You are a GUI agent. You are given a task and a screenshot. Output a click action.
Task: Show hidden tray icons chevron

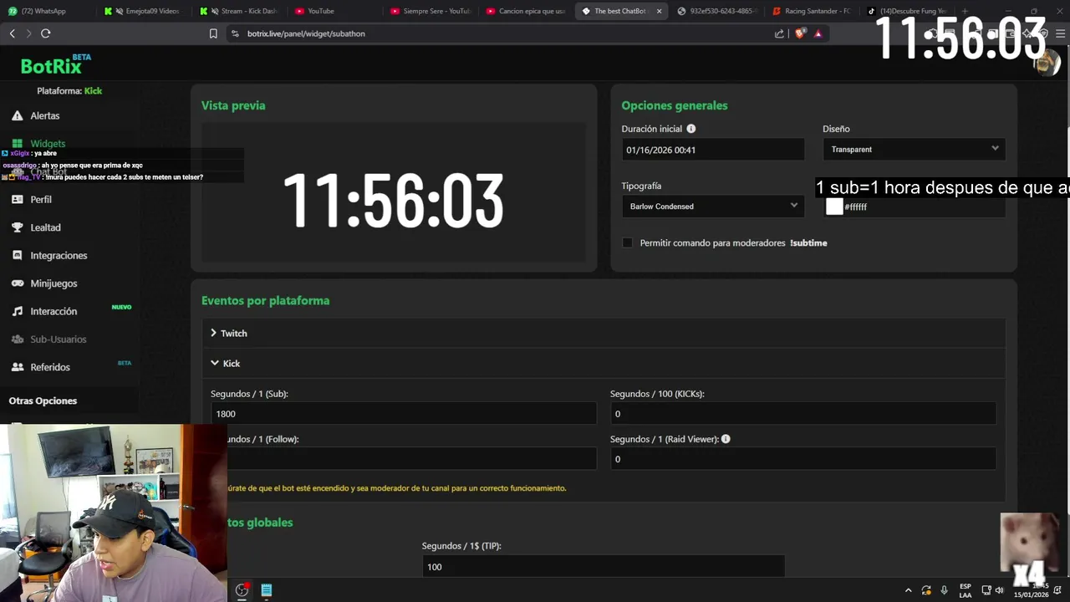tap(909, 590)
